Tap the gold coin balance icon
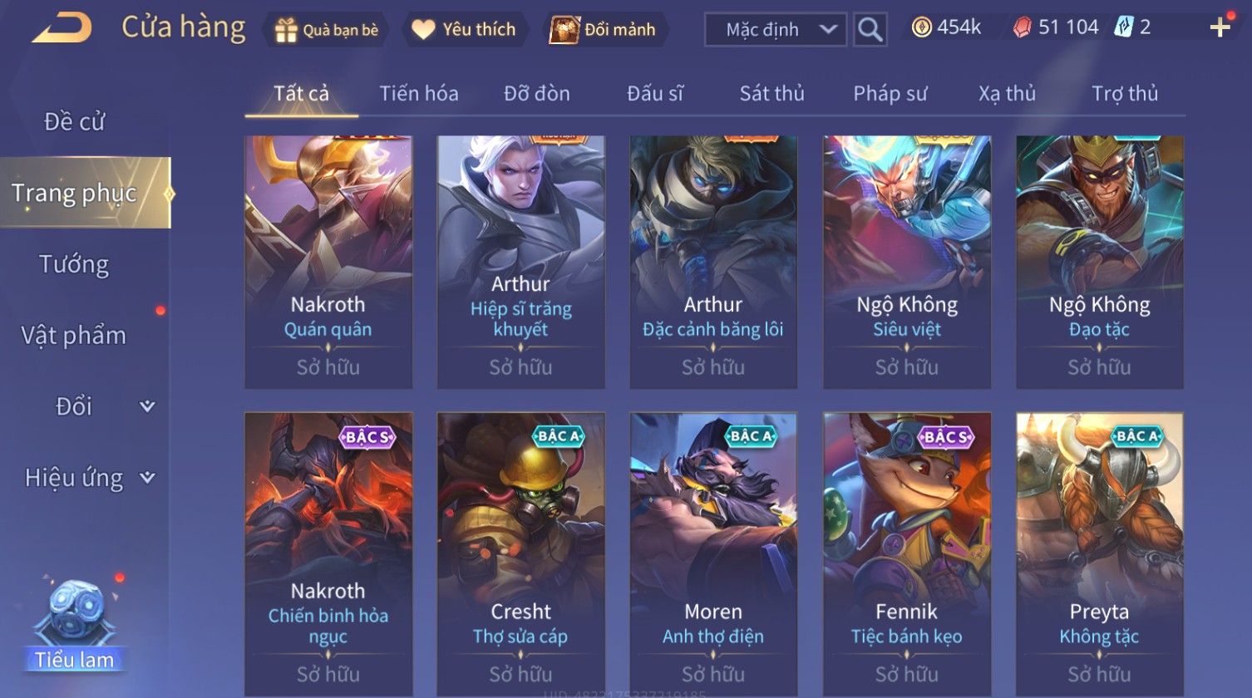The width and height of the screenshot is (1252, 698). point(921,27)
